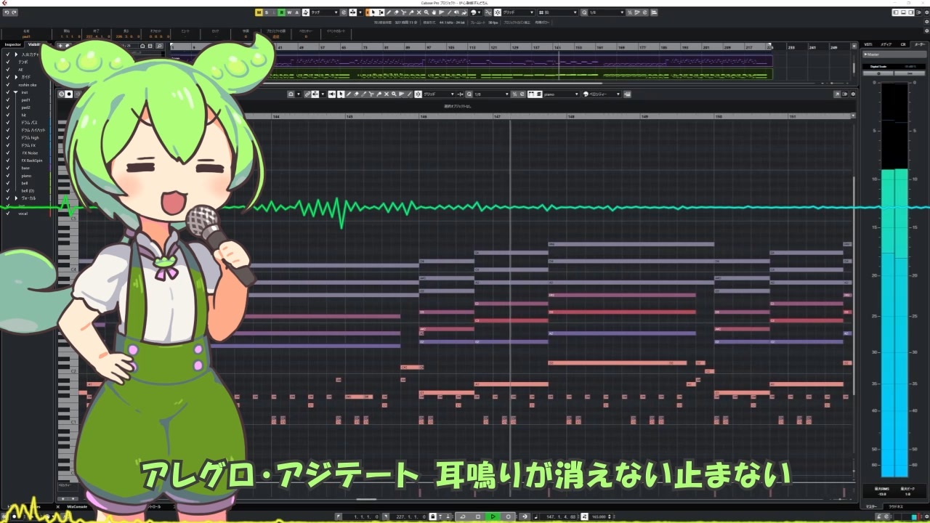Collapse the inst folder in track list
The width and height of the screenshot is (930, 523).
[15, 92]
